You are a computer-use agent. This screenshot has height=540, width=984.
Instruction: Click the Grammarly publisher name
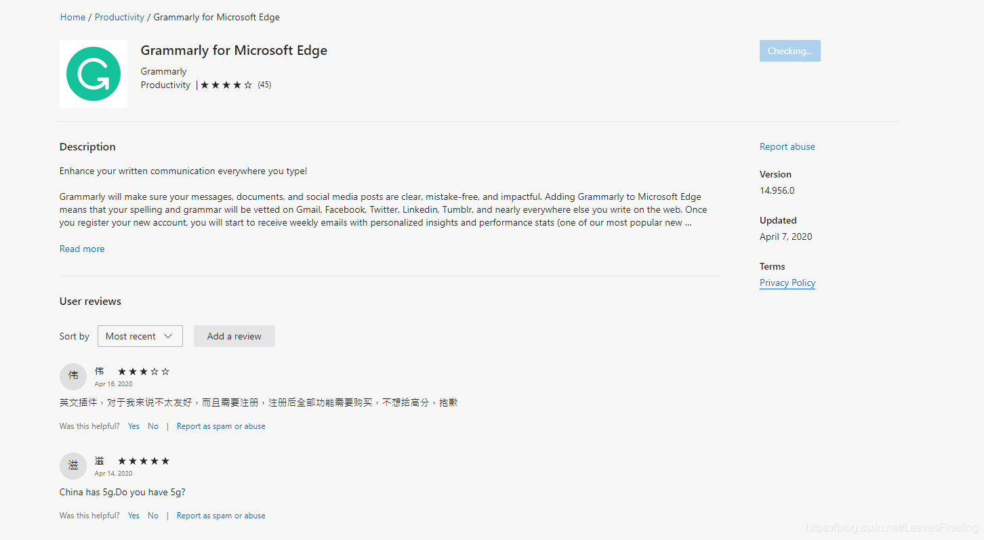pyautogui.click(x=163, y=71)
